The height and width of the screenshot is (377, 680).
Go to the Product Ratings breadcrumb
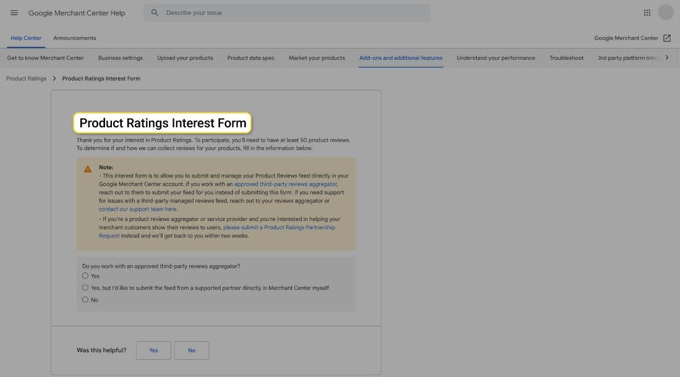tap(26, 78)
